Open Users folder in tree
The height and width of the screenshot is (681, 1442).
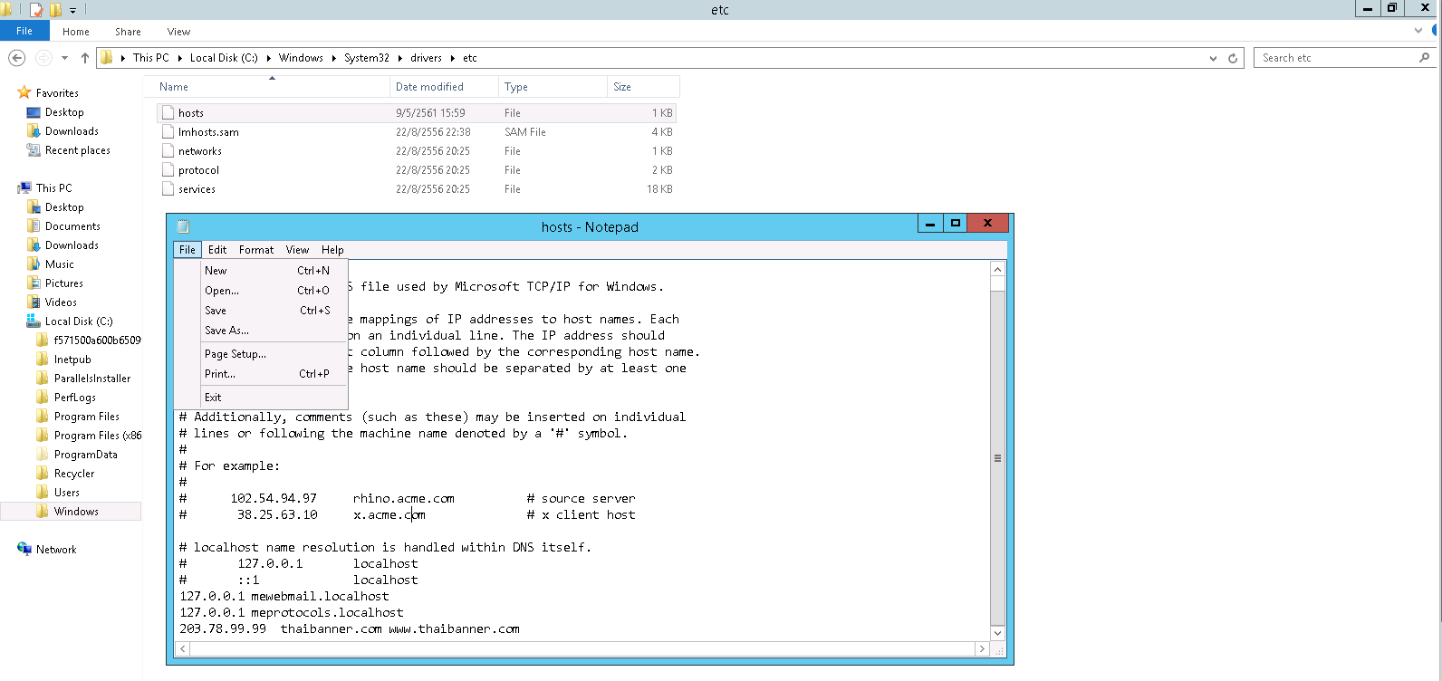(67, 493)
